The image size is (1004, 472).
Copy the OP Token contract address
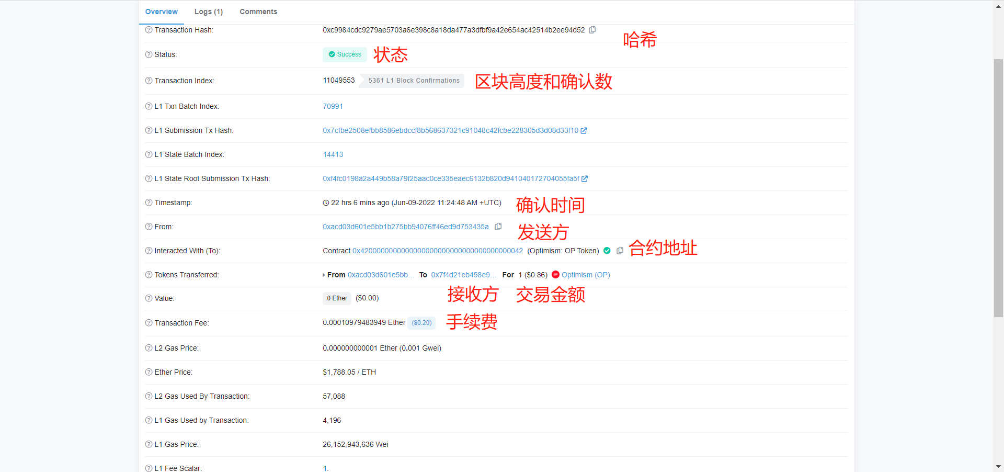[x=620, y=251]
